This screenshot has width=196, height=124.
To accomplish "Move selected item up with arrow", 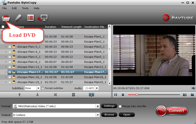I will click(20, 95).
